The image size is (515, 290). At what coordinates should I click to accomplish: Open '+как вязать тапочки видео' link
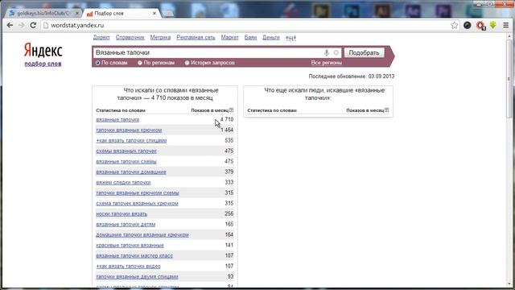(128, 267)
